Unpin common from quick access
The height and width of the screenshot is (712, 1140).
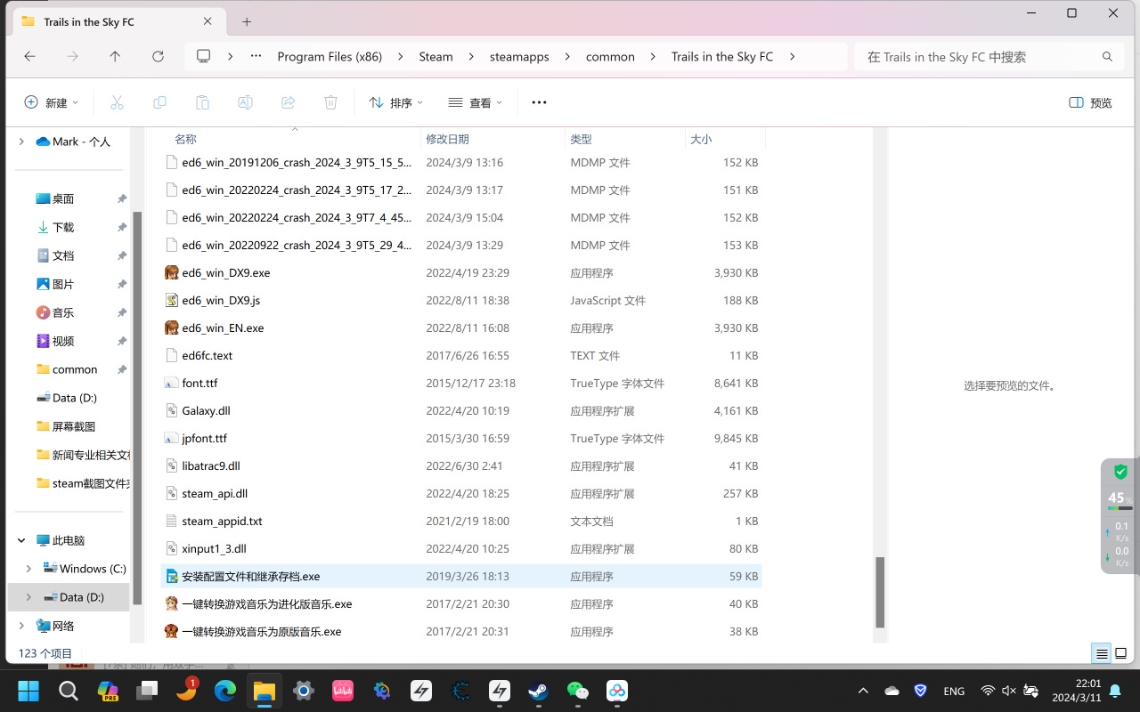[x=122, y=370]
